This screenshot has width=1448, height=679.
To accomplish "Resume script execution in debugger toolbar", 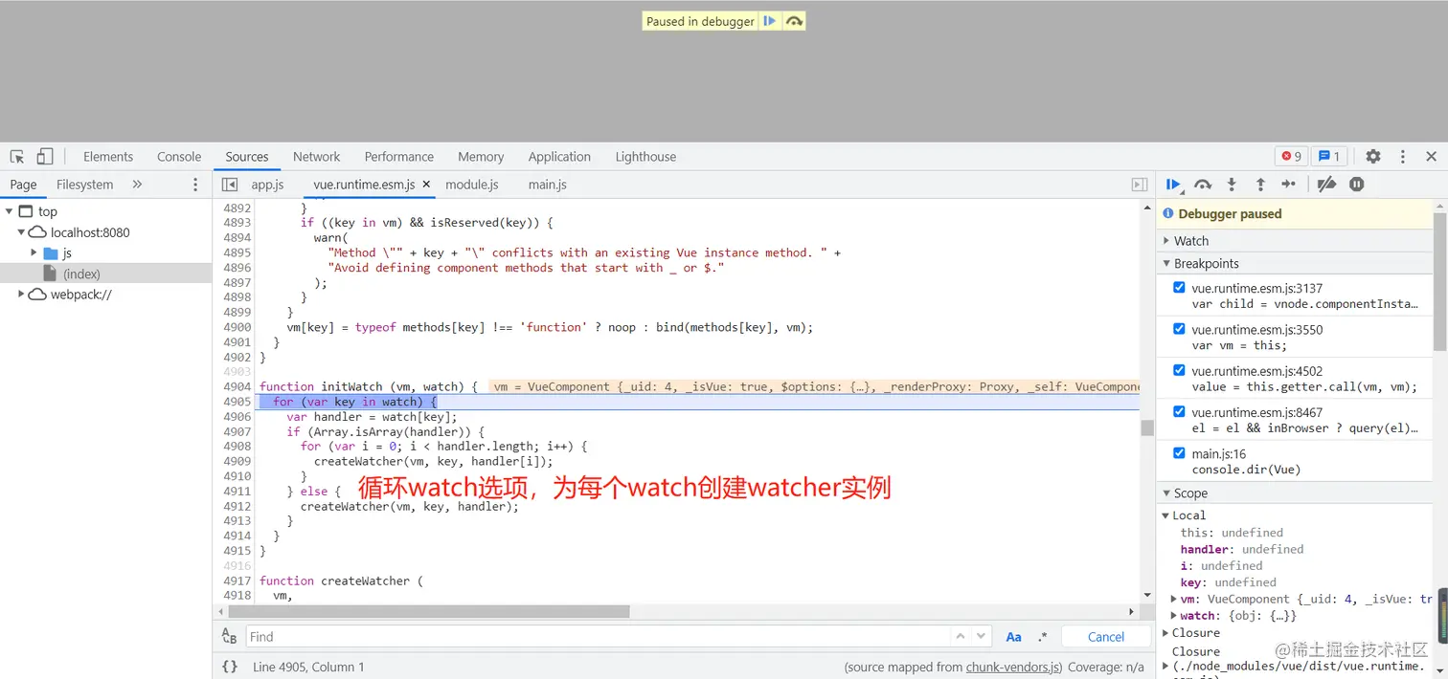I will [x=1173, y=185].
